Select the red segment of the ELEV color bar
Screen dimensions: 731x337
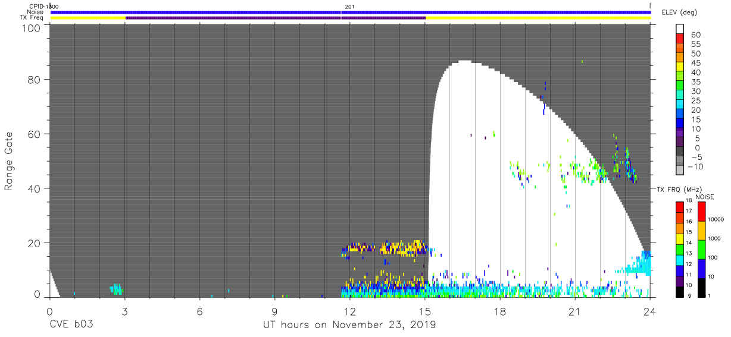(680, 38)
